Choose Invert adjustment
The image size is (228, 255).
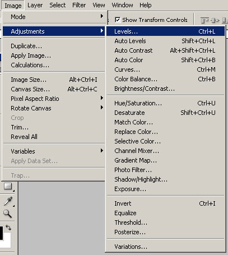[x=165, y=203]
